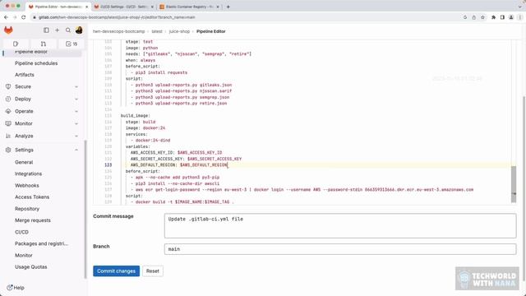
Task: Open Access Tokens settings
Action: [32, 197]
